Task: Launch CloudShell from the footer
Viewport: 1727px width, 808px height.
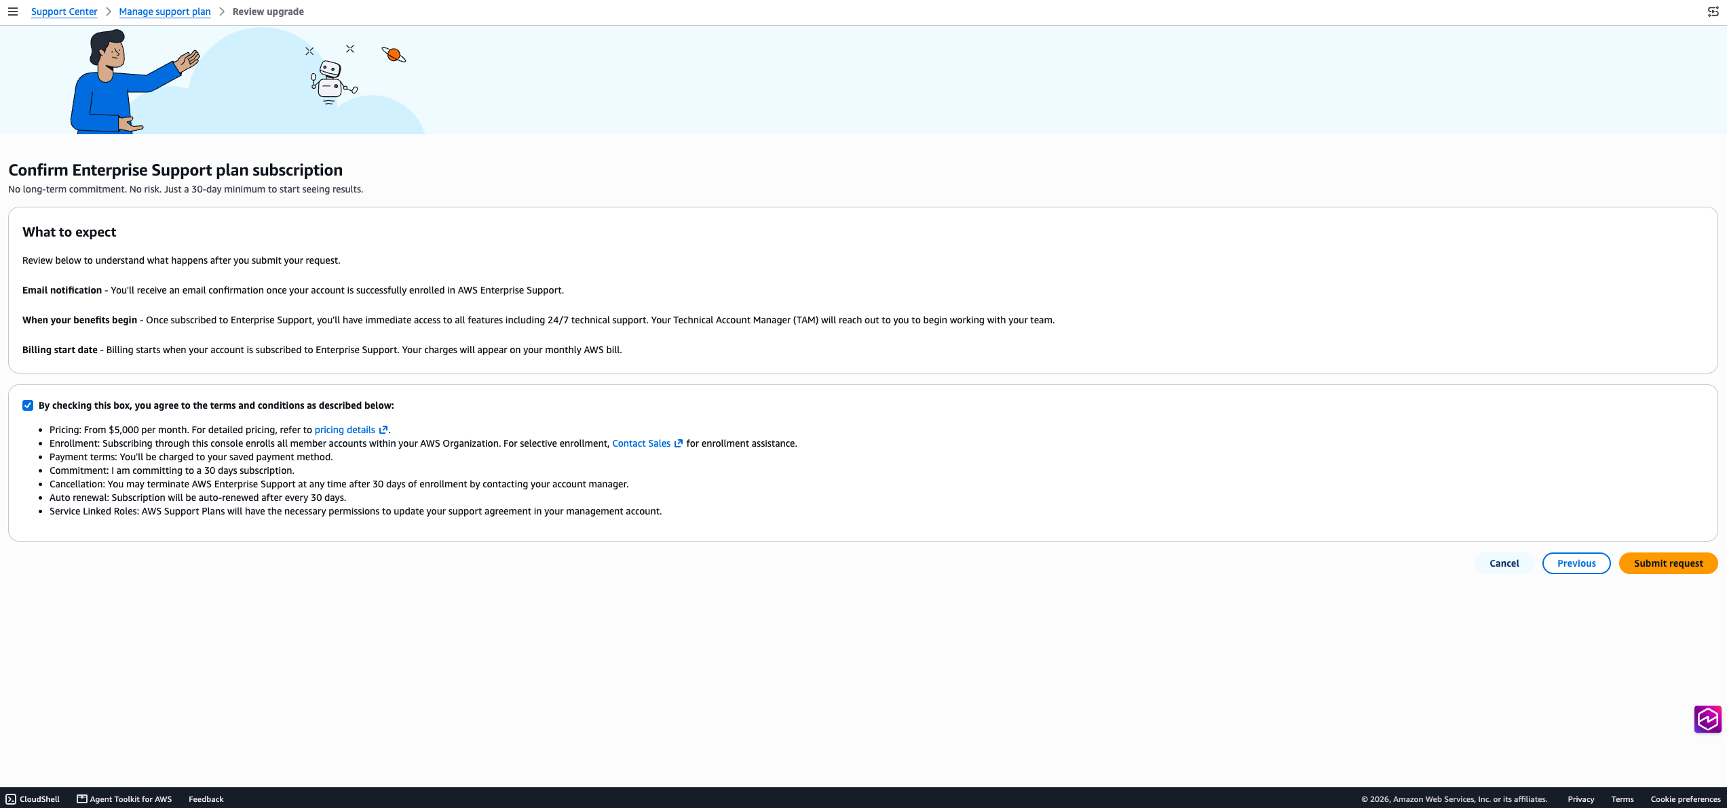Action: click(33, 799)
